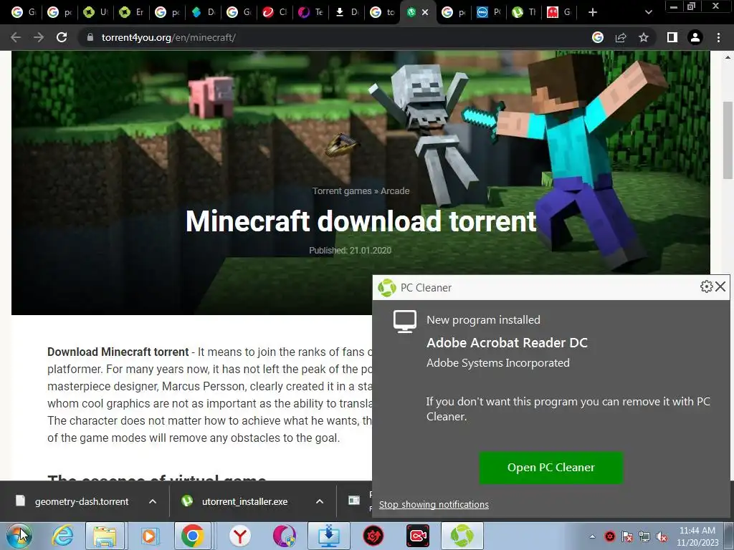Expand options for geometry-dash.torrent download
Screen dimensions: 734x550
(153, 501)
